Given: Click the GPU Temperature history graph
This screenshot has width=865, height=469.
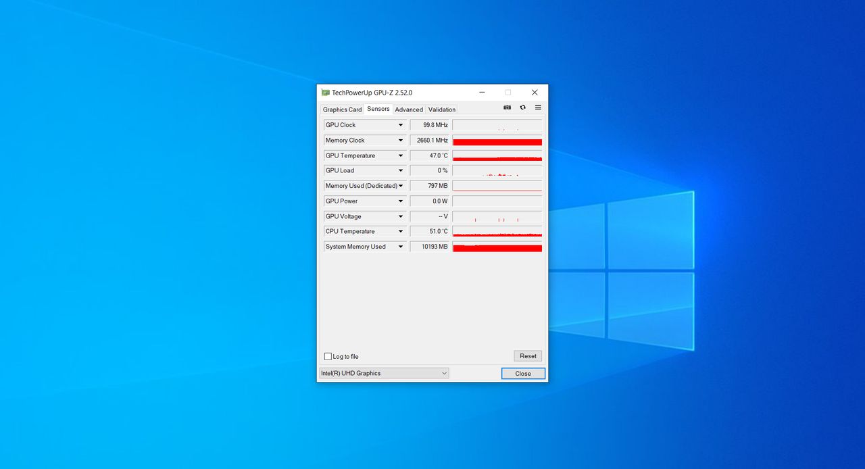Looking at the screenshot, I should [x=497, y=155].
